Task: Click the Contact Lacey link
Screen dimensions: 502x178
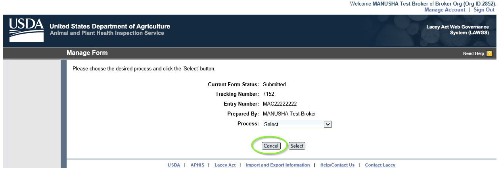Action: [380, 165]
